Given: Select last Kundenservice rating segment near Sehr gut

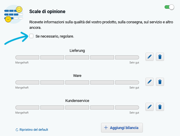Looking at the screenshot, I should pos(127,107).
